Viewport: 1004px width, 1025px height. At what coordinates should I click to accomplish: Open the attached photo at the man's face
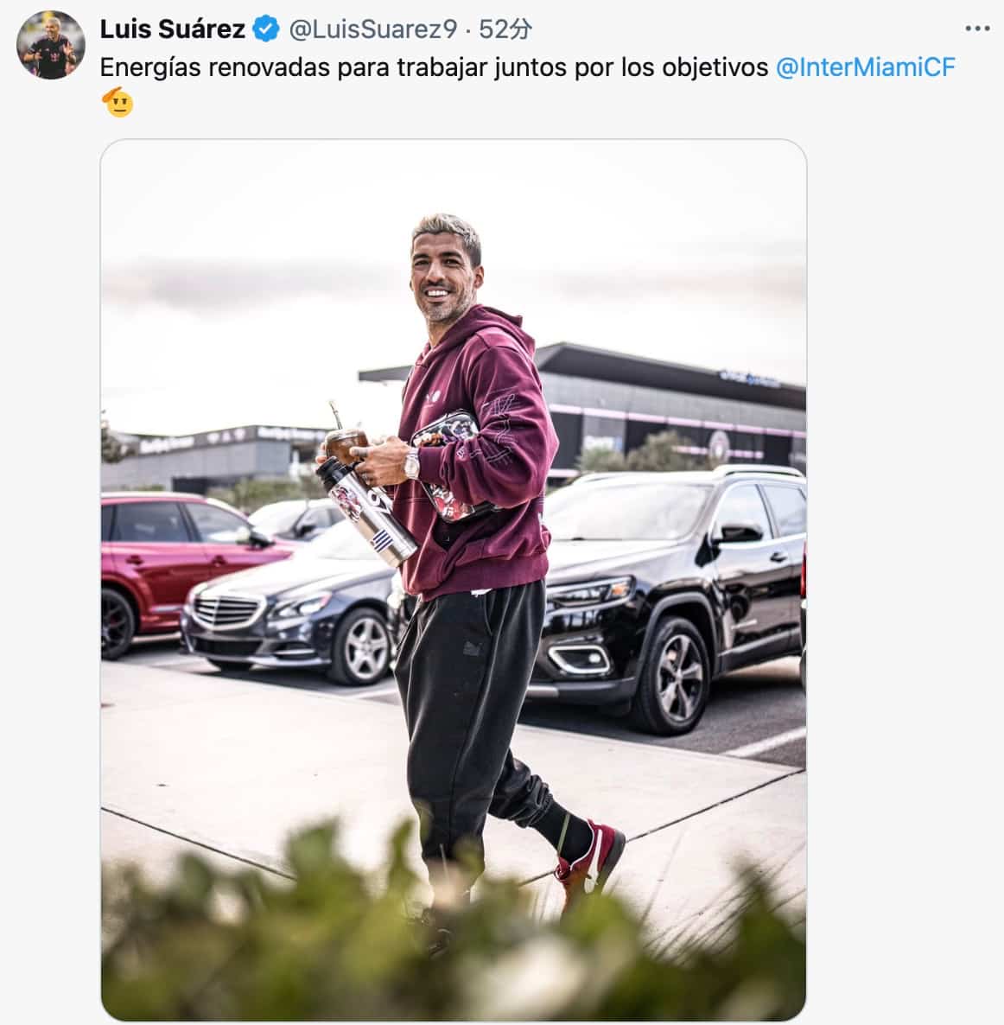pos(444,271)
